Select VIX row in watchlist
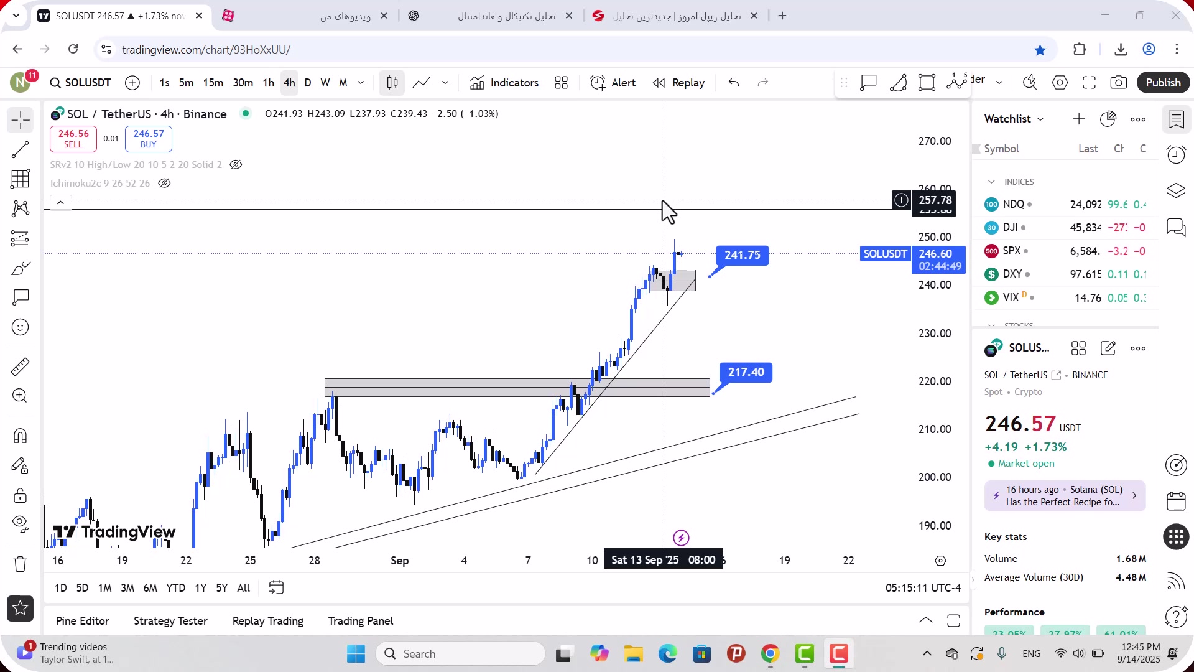Screen dimensions: 1194x672 click(1065, 297)
